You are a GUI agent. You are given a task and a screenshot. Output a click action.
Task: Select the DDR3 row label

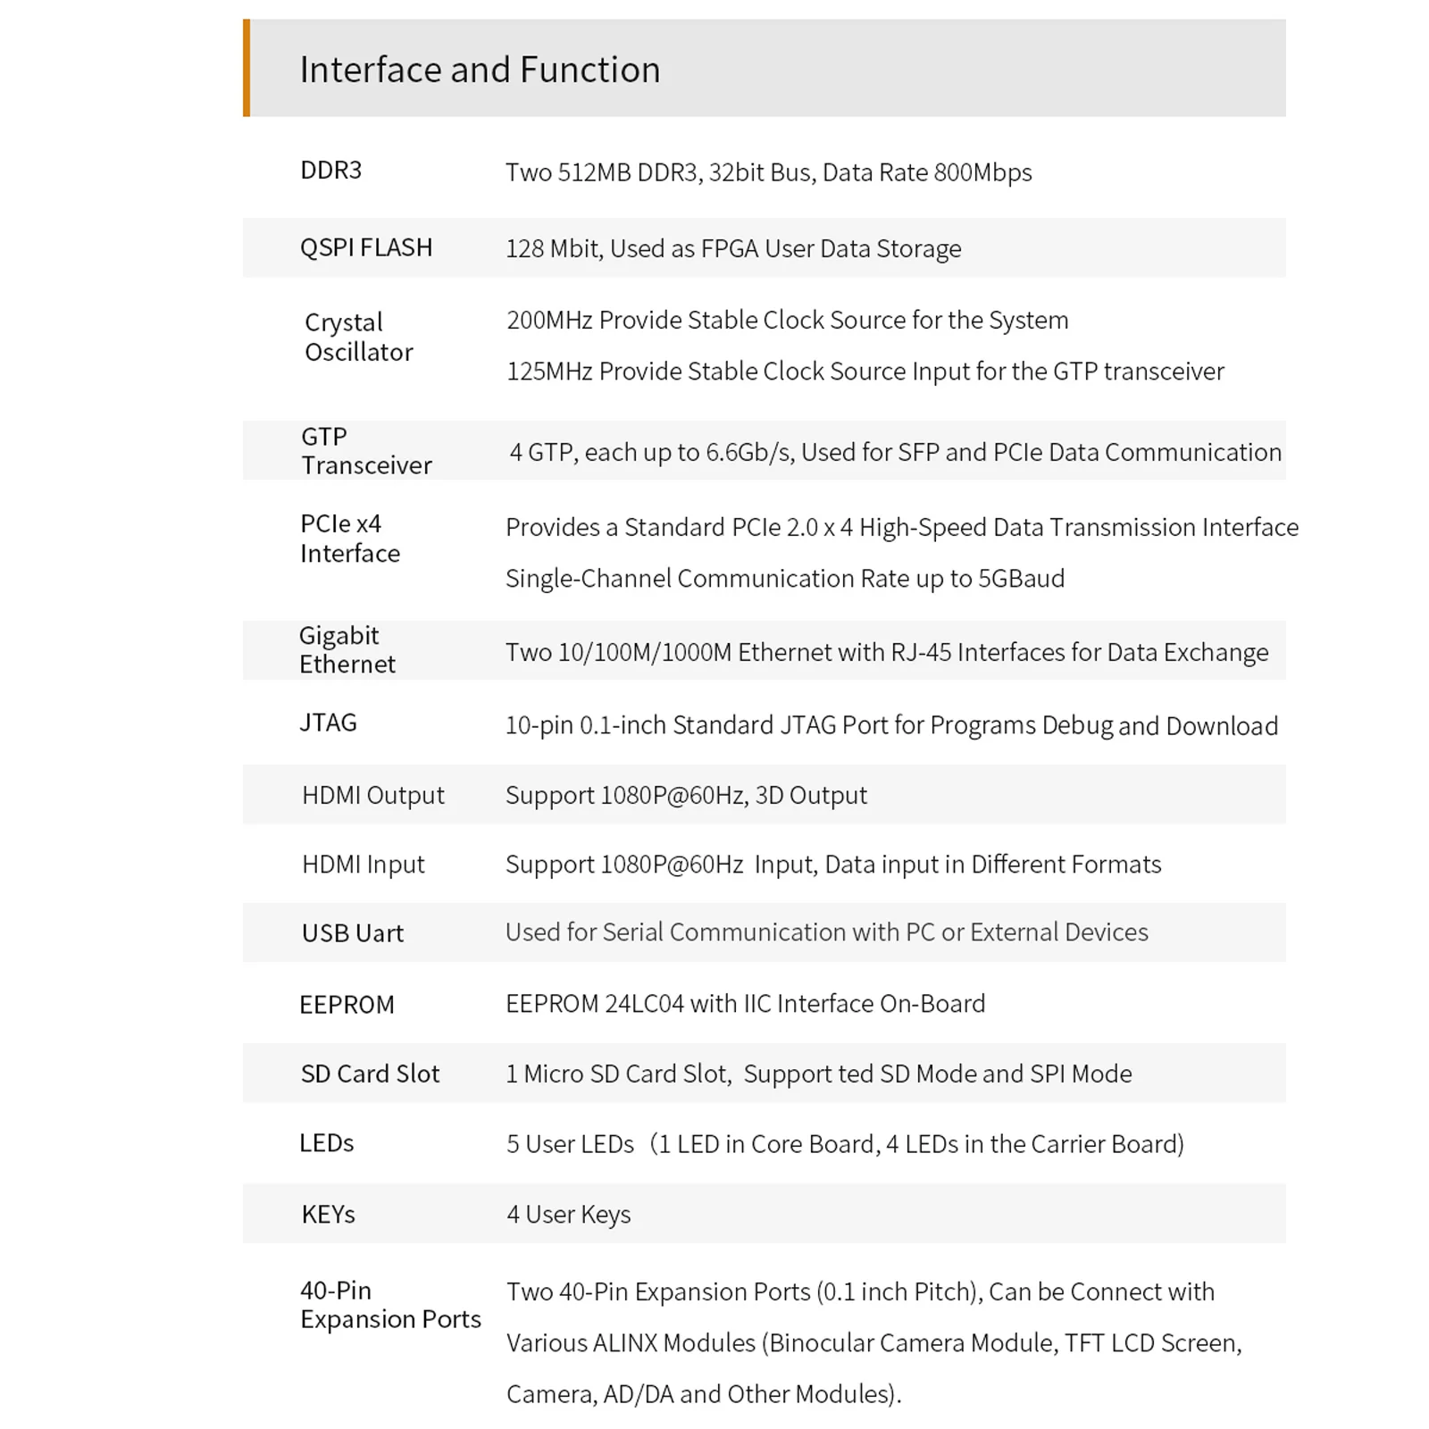coord(331,170)
